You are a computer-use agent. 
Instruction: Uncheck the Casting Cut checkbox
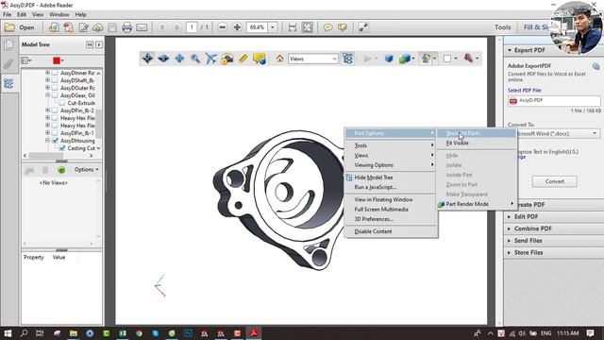tap(62, 148)
